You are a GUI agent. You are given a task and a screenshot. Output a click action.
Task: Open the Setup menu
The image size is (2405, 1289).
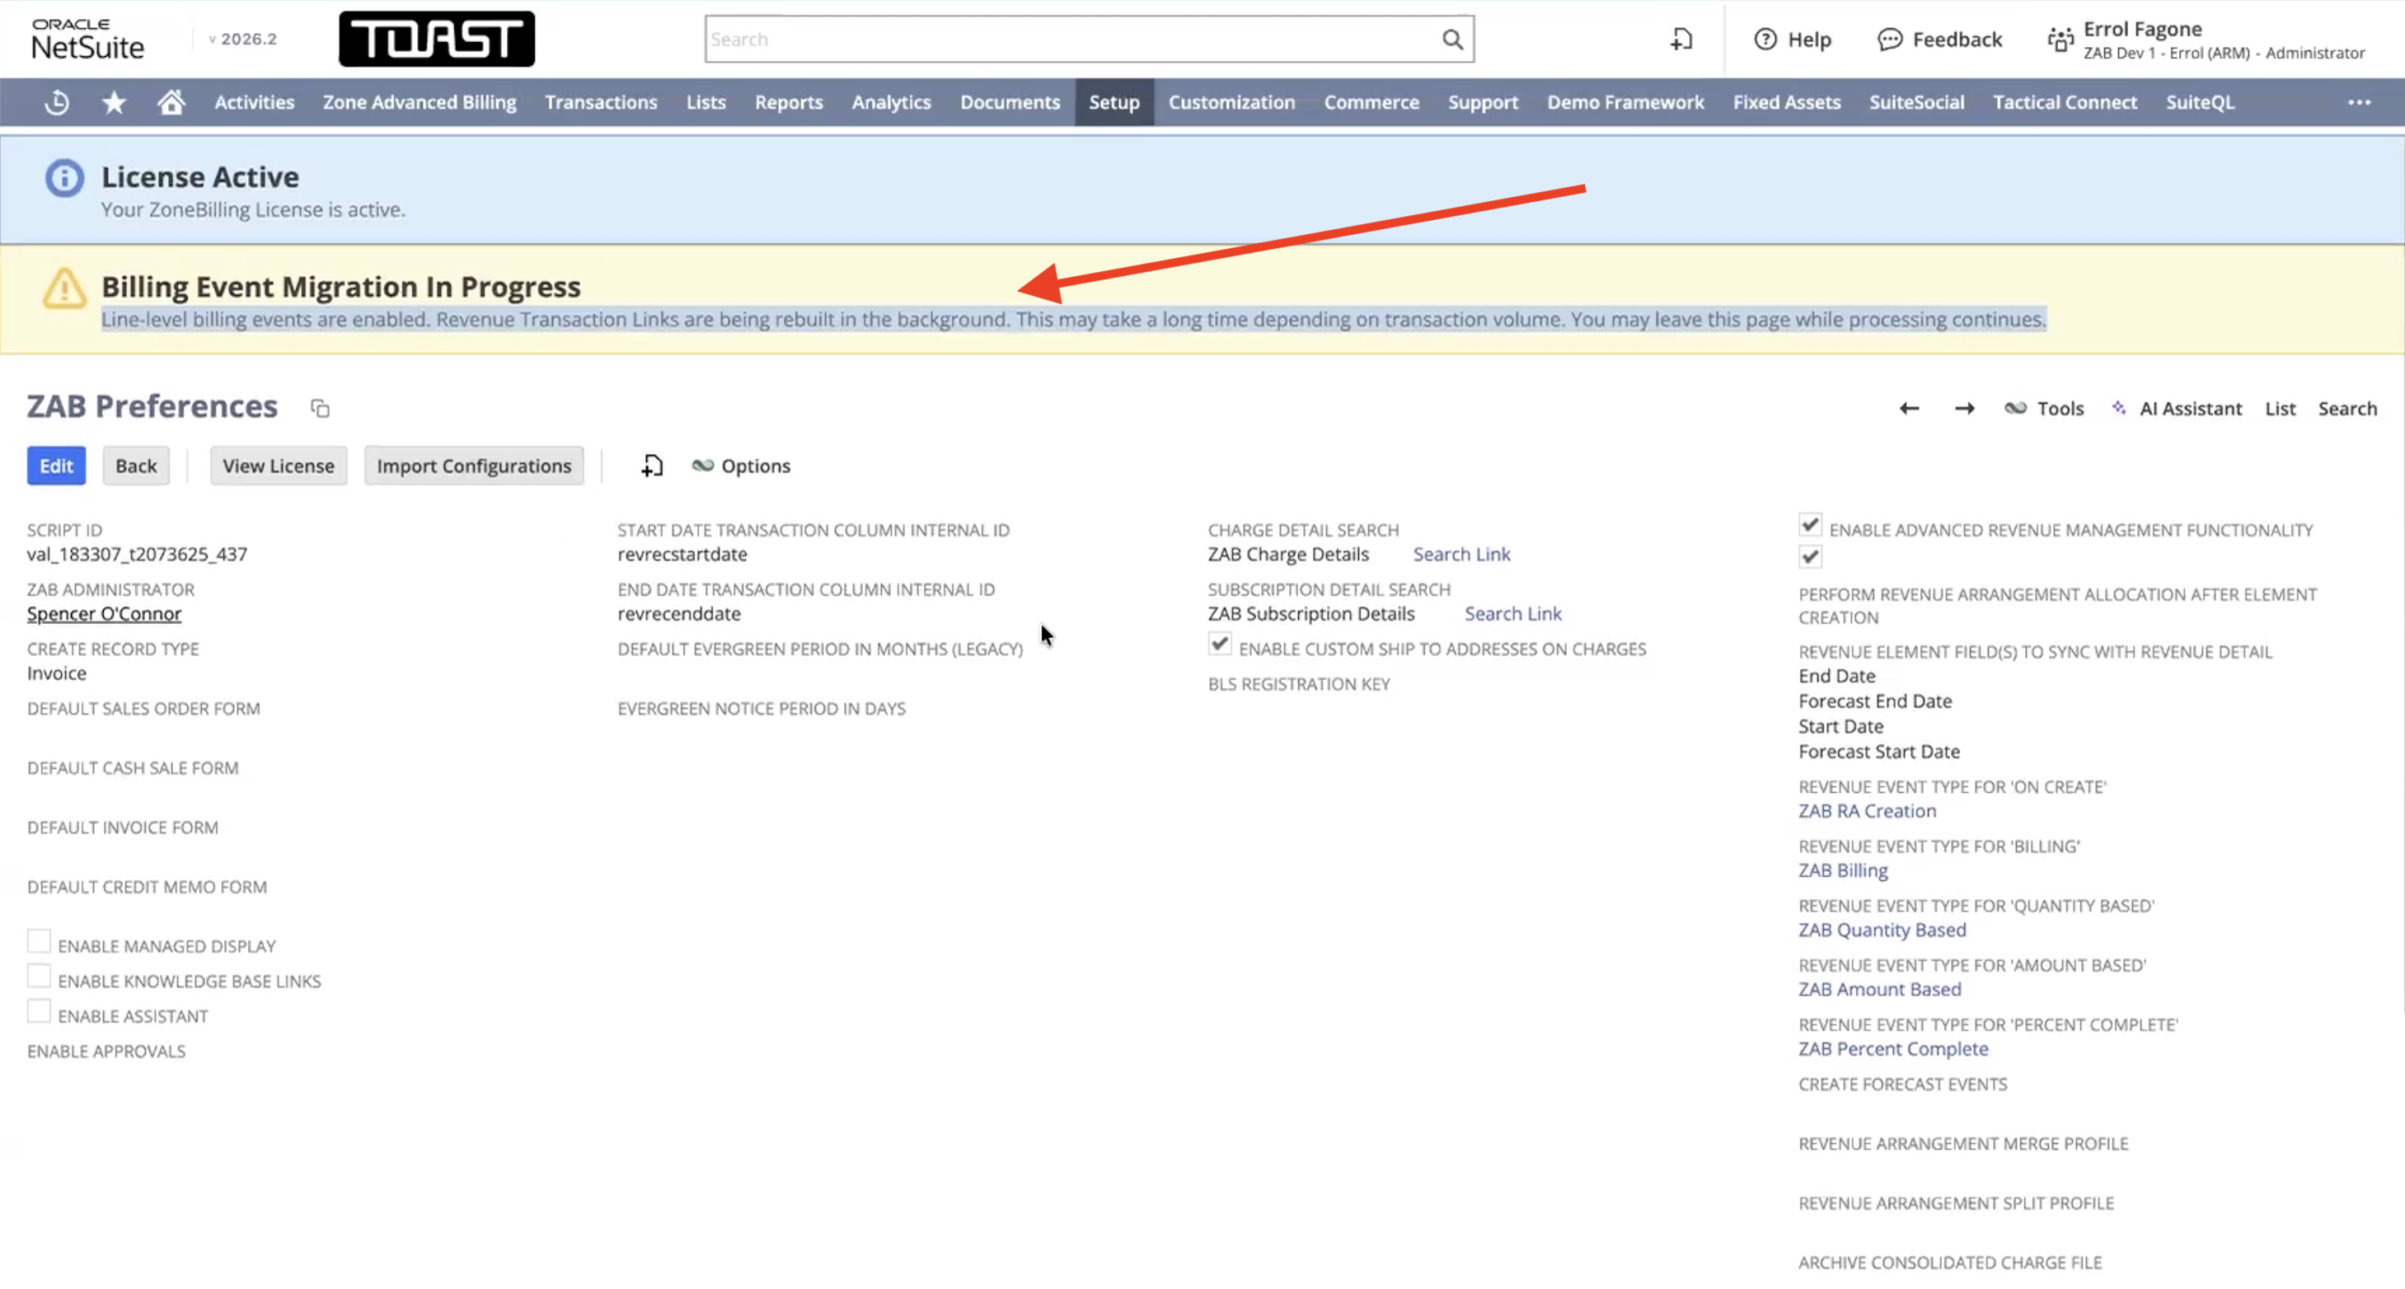click(1113, 103)
